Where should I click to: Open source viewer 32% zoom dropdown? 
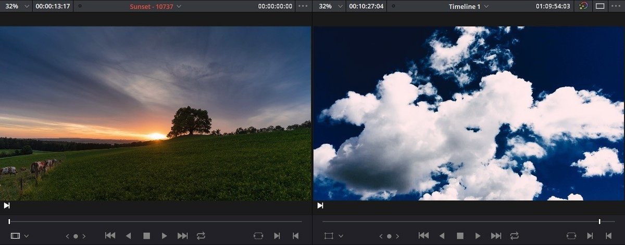[x=16, y=6]
